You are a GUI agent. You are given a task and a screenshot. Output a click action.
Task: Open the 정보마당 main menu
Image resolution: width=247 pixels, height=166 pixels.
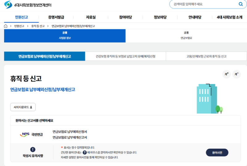[x=160, y=17]
